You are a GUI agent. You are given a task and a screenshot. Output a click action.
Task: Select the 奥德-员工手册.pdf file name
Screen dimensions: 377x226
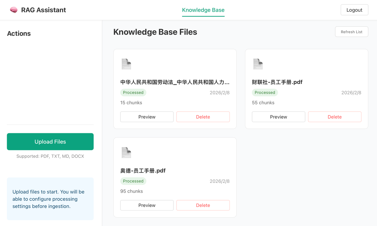tap(143, 171)
